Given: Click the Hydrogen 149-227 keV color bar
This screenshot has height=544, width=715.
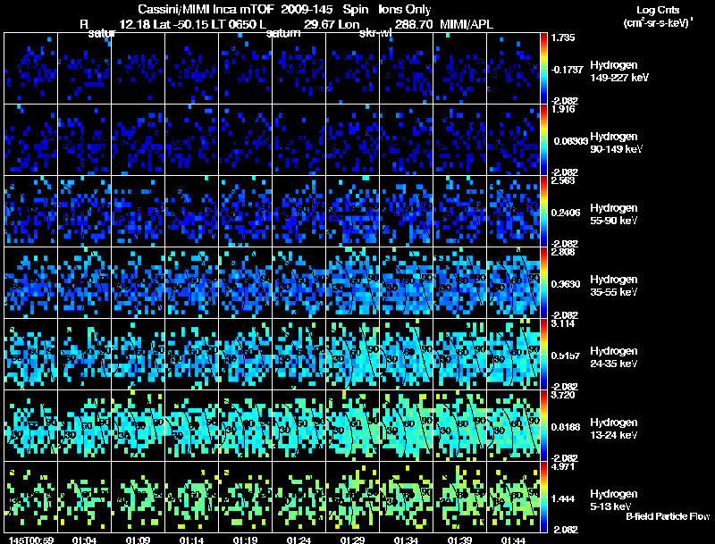Looking at the screenshot, I should (545, 68).
